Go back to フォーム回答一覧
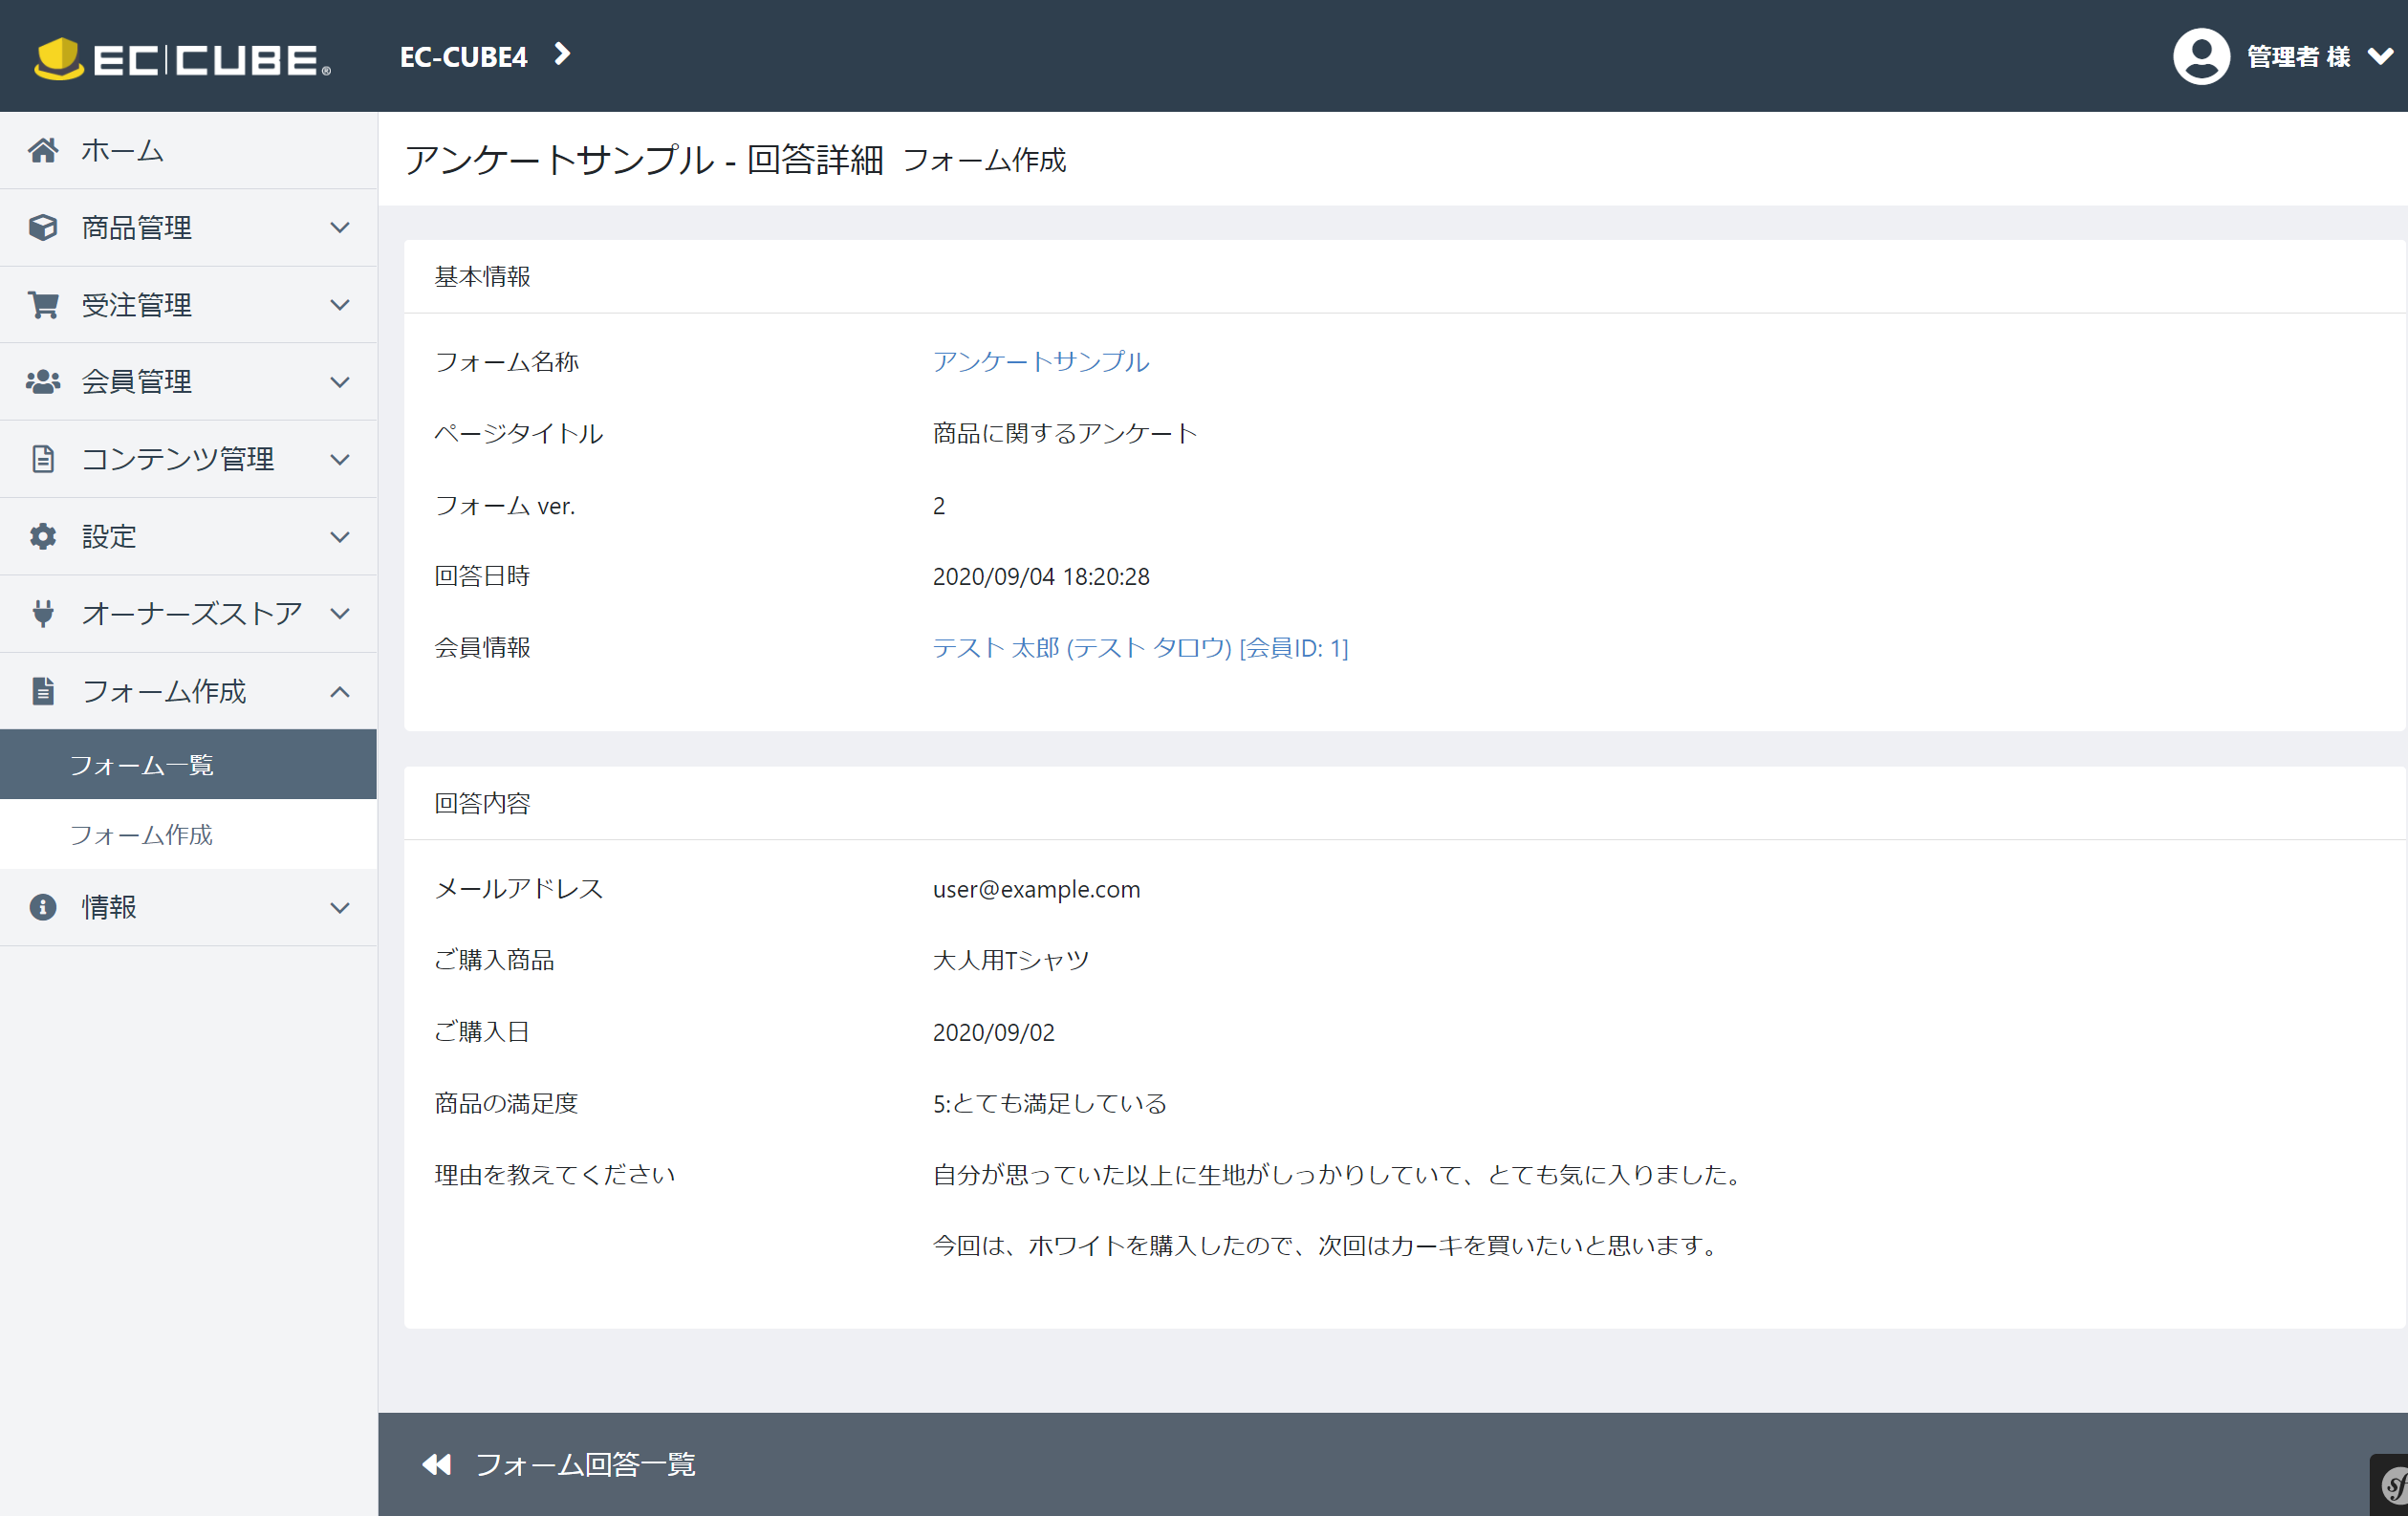Image resolution: width=2408 pixels, height=1516 pixels. click(x=585, y=1464)
